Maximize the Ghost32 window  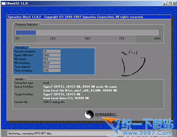coord(170,3)
